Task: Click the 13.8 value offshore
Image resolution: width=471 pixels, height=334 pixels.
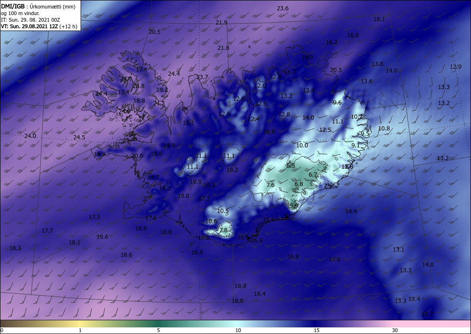Action: [378, 64]
